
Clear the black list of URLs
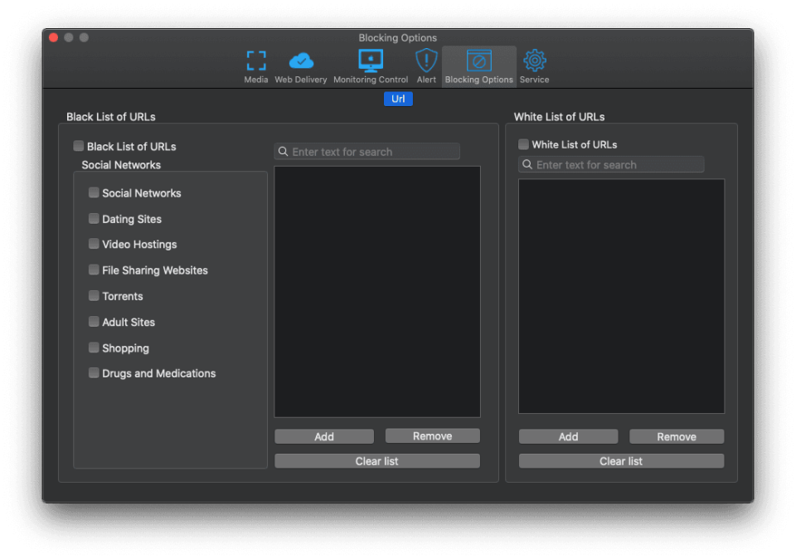[x=377, y=460]
